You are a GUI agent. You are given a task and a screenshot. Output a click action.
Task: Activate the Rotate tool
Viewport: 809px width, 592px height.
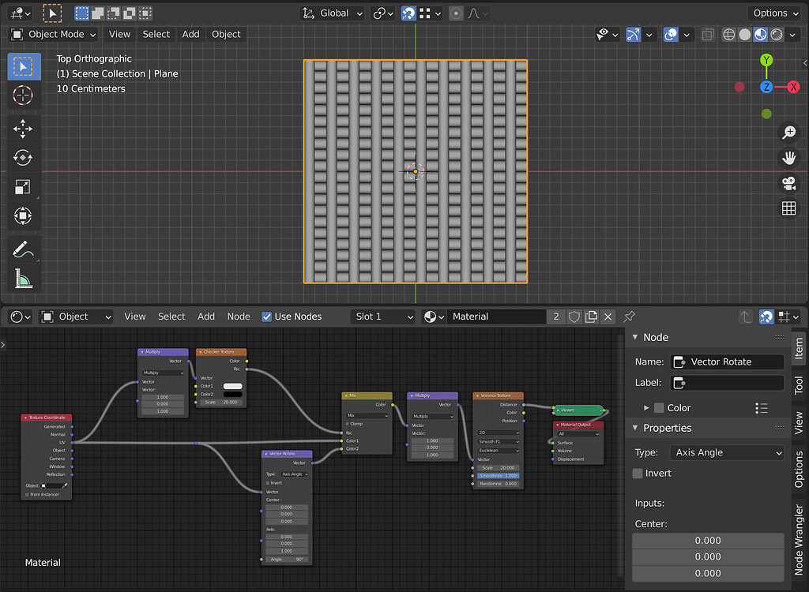click(x=23, y=158)
